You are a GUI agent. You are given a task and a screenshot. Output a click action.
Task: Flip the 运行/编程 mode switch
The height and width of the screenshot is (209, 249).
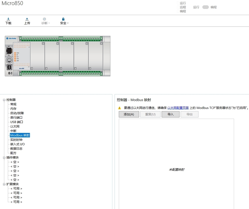click(x=206, y=7)
